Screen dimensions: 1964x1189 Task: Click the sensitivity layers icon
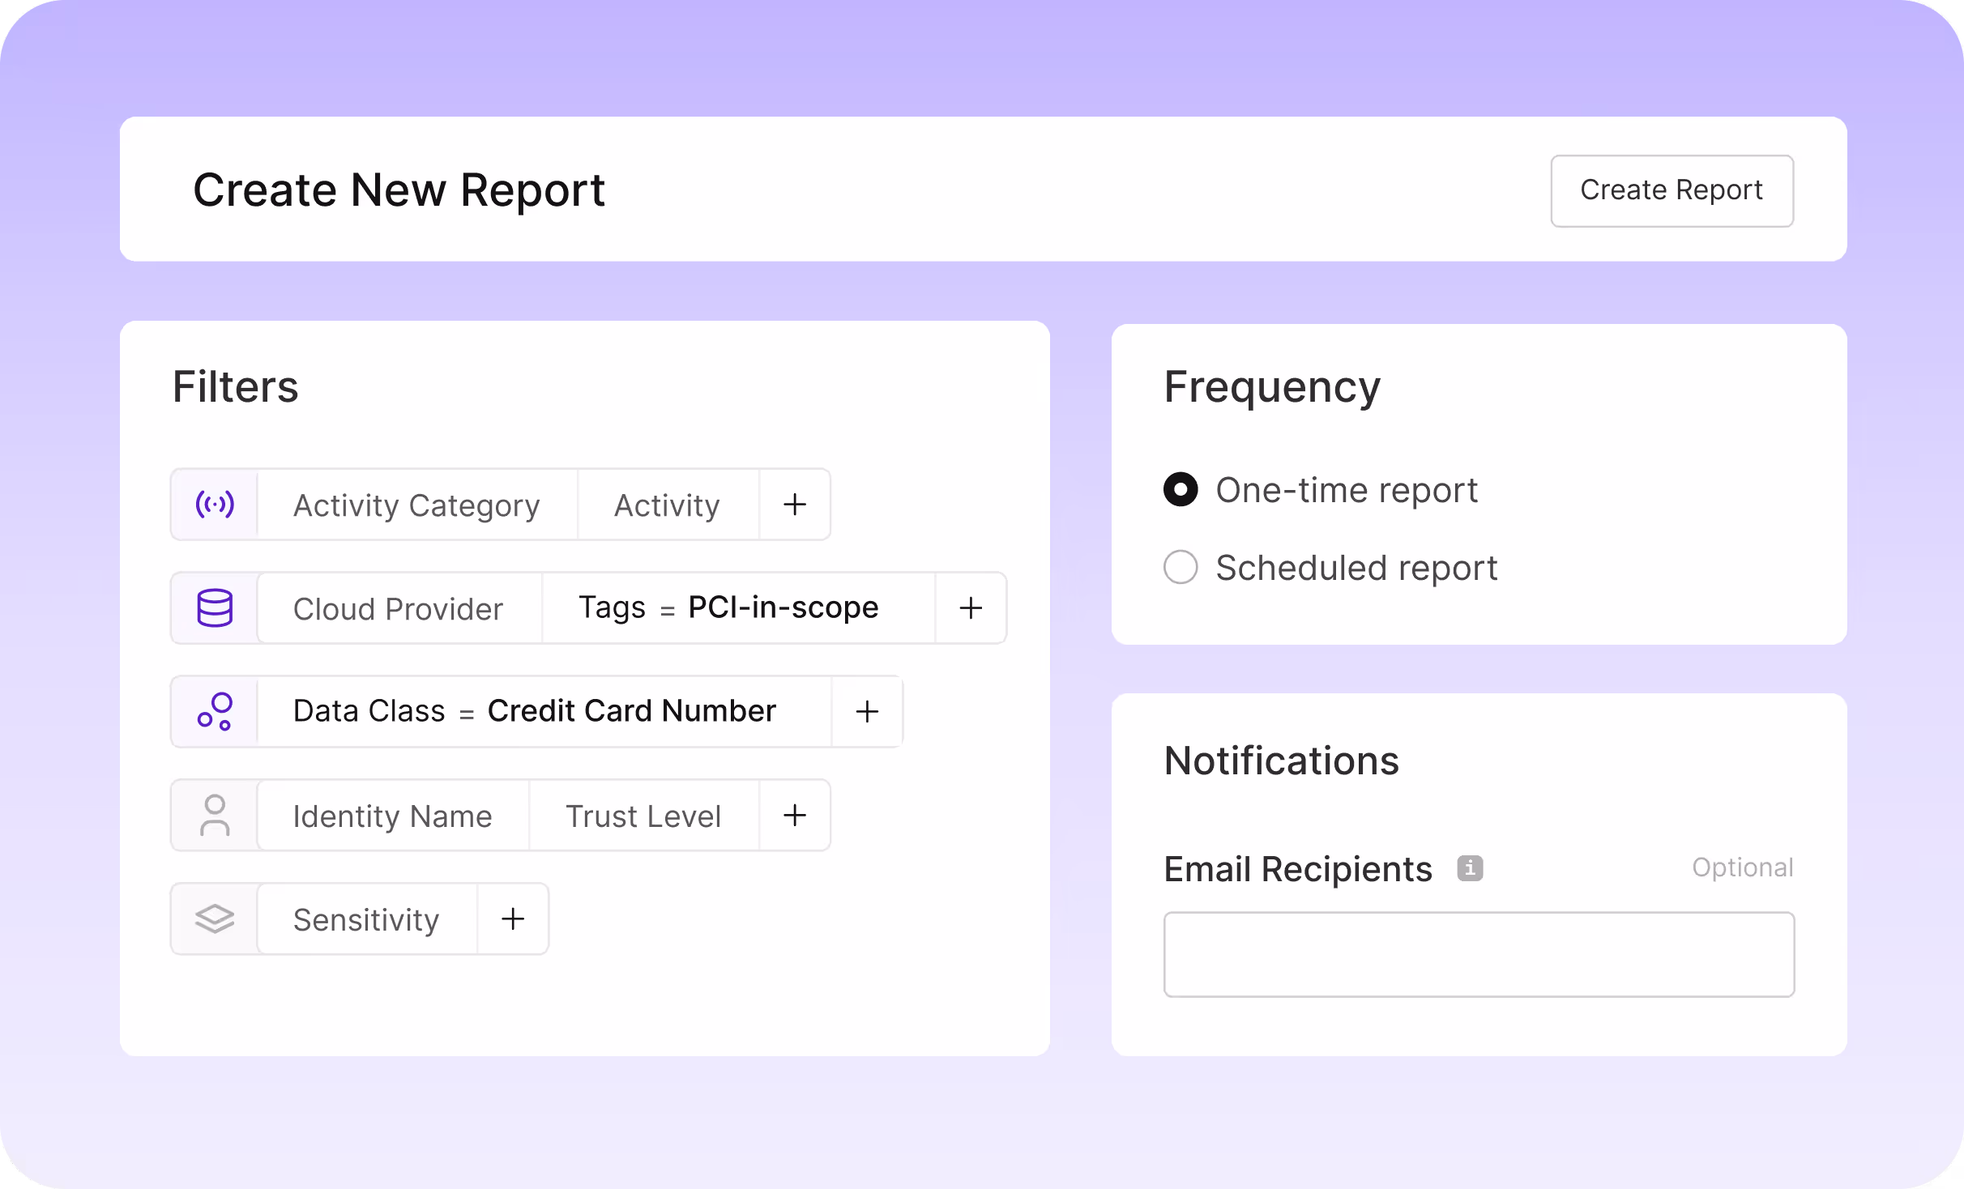coord(215,918)
